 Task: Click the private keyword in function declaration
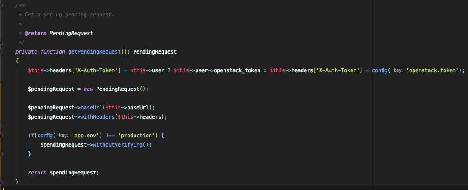pyautogui.click(x=26, y=52)
